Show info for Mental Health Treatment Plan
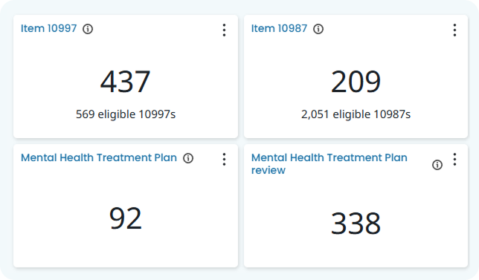This screenshot has width=479, height=280. pyautogui.click(x=188, y=158)
